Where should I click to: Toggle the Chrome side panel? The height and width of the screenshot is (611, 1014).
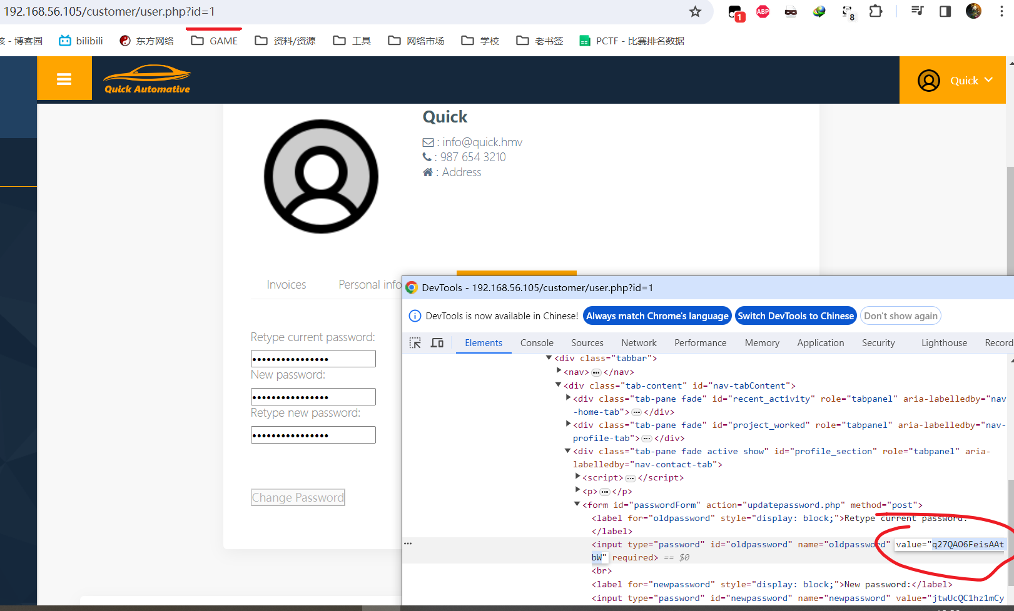[945, 11]
